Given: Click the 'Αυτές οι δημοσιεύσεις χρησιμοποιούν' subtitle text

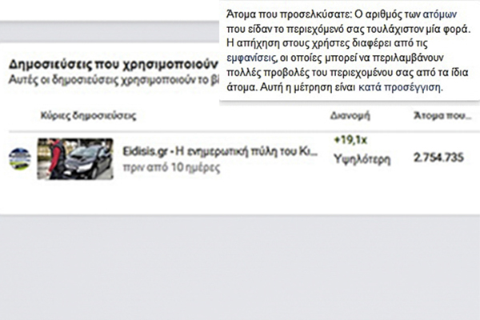Looking at the screenshot, I should click(110, 80).
